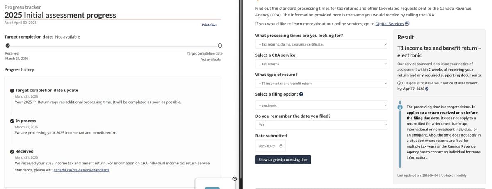Click the help icon next to April 7, 2026
The height and width of the screenshot is (189, 492).
[427, 89]
